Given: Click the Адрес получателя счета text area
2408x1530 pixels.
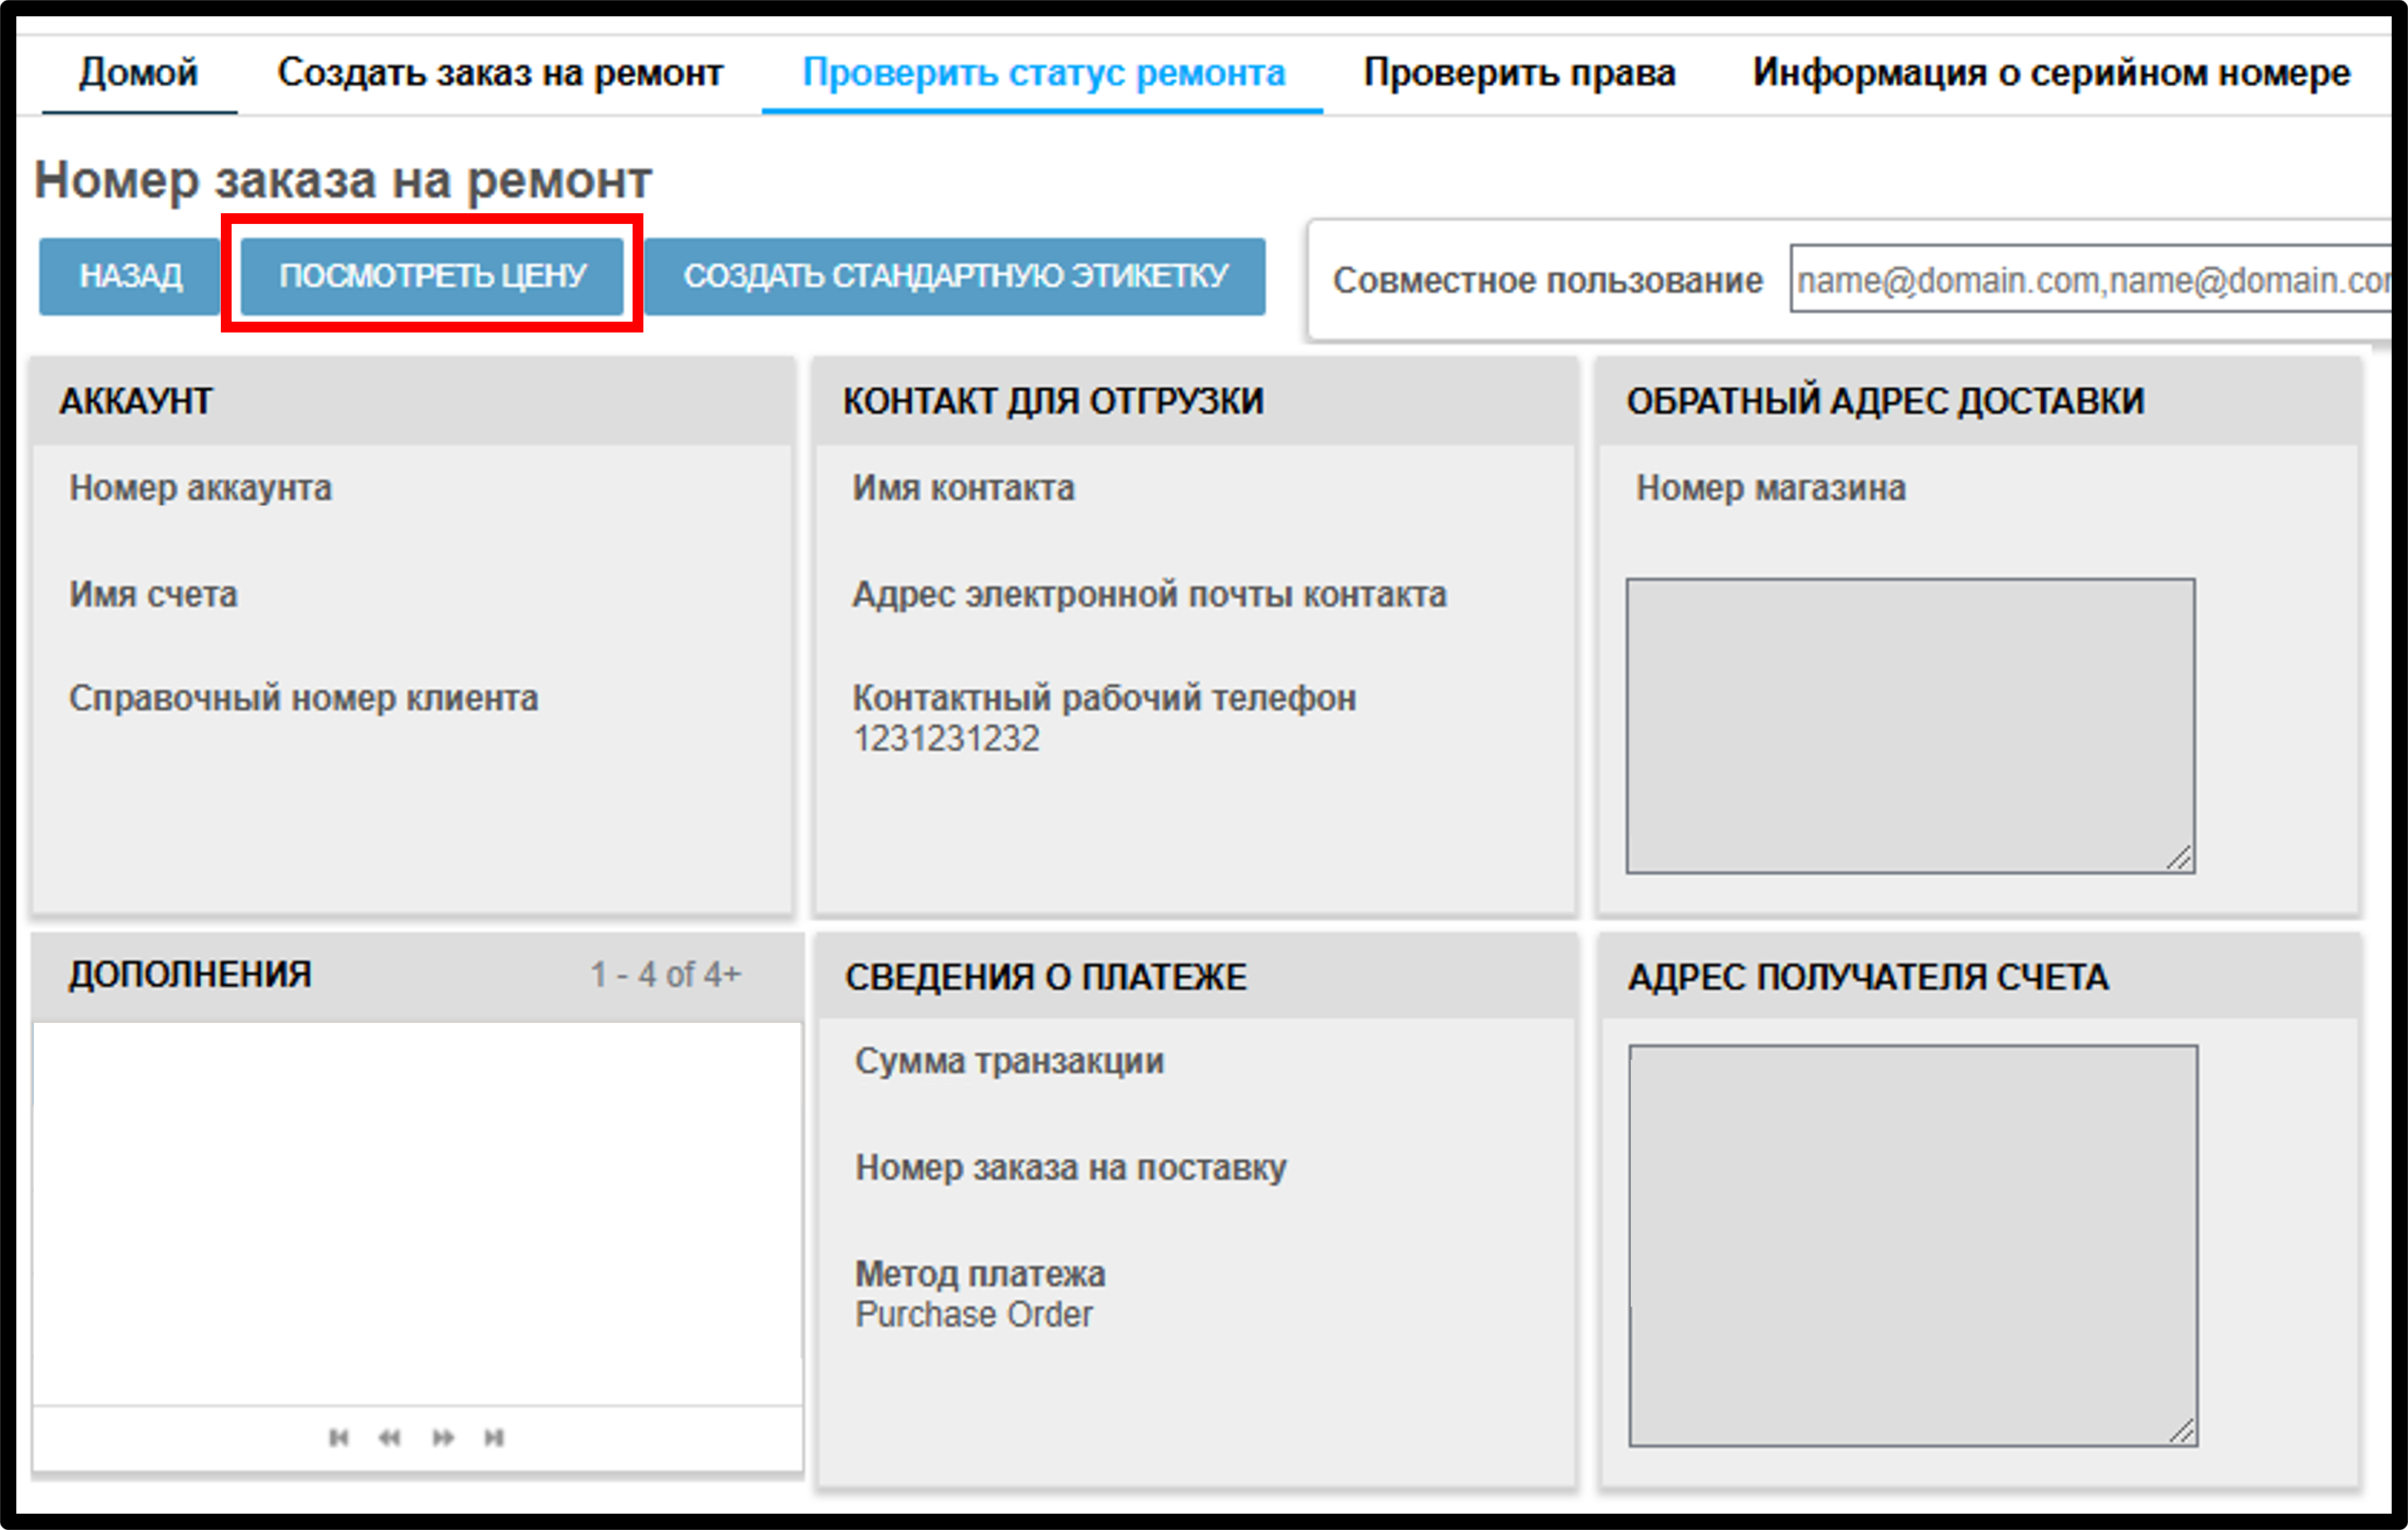Looking at the screenshot, I should (x=1913, y=1245).
